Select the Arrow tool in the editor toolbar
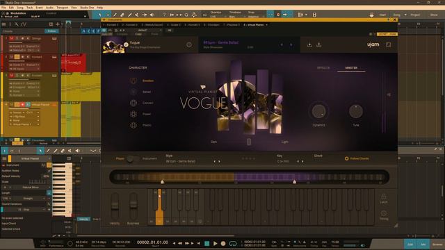 (40, 151)
